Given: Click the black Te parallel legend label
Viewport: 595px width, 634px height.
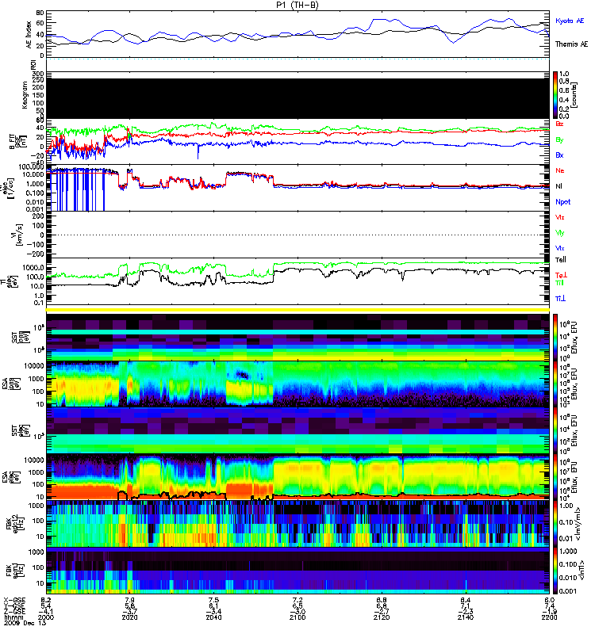Looking at the screenshot, I should (561, 260).
